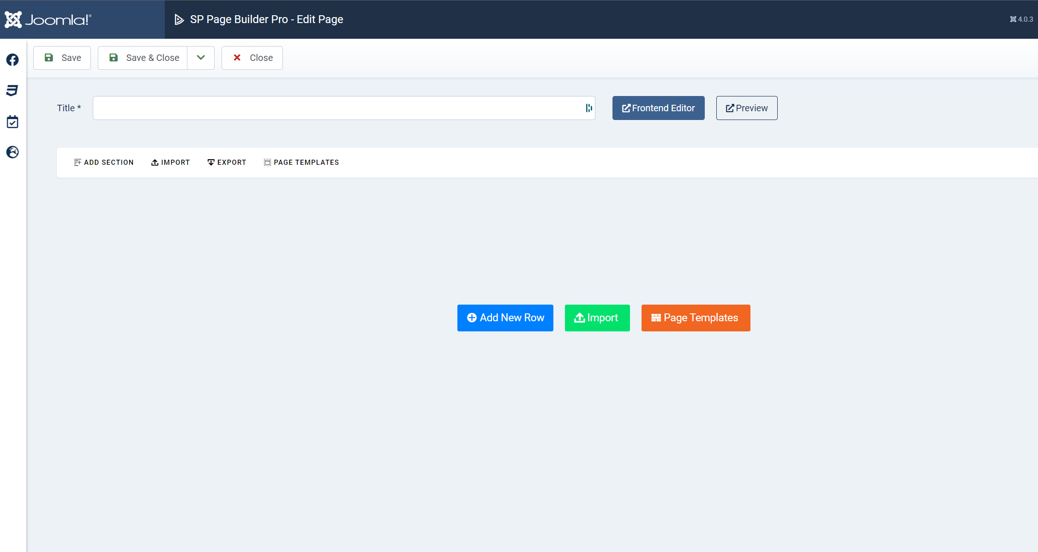
Task: Click Add Section in the toolbar
Action: (104, 162)
